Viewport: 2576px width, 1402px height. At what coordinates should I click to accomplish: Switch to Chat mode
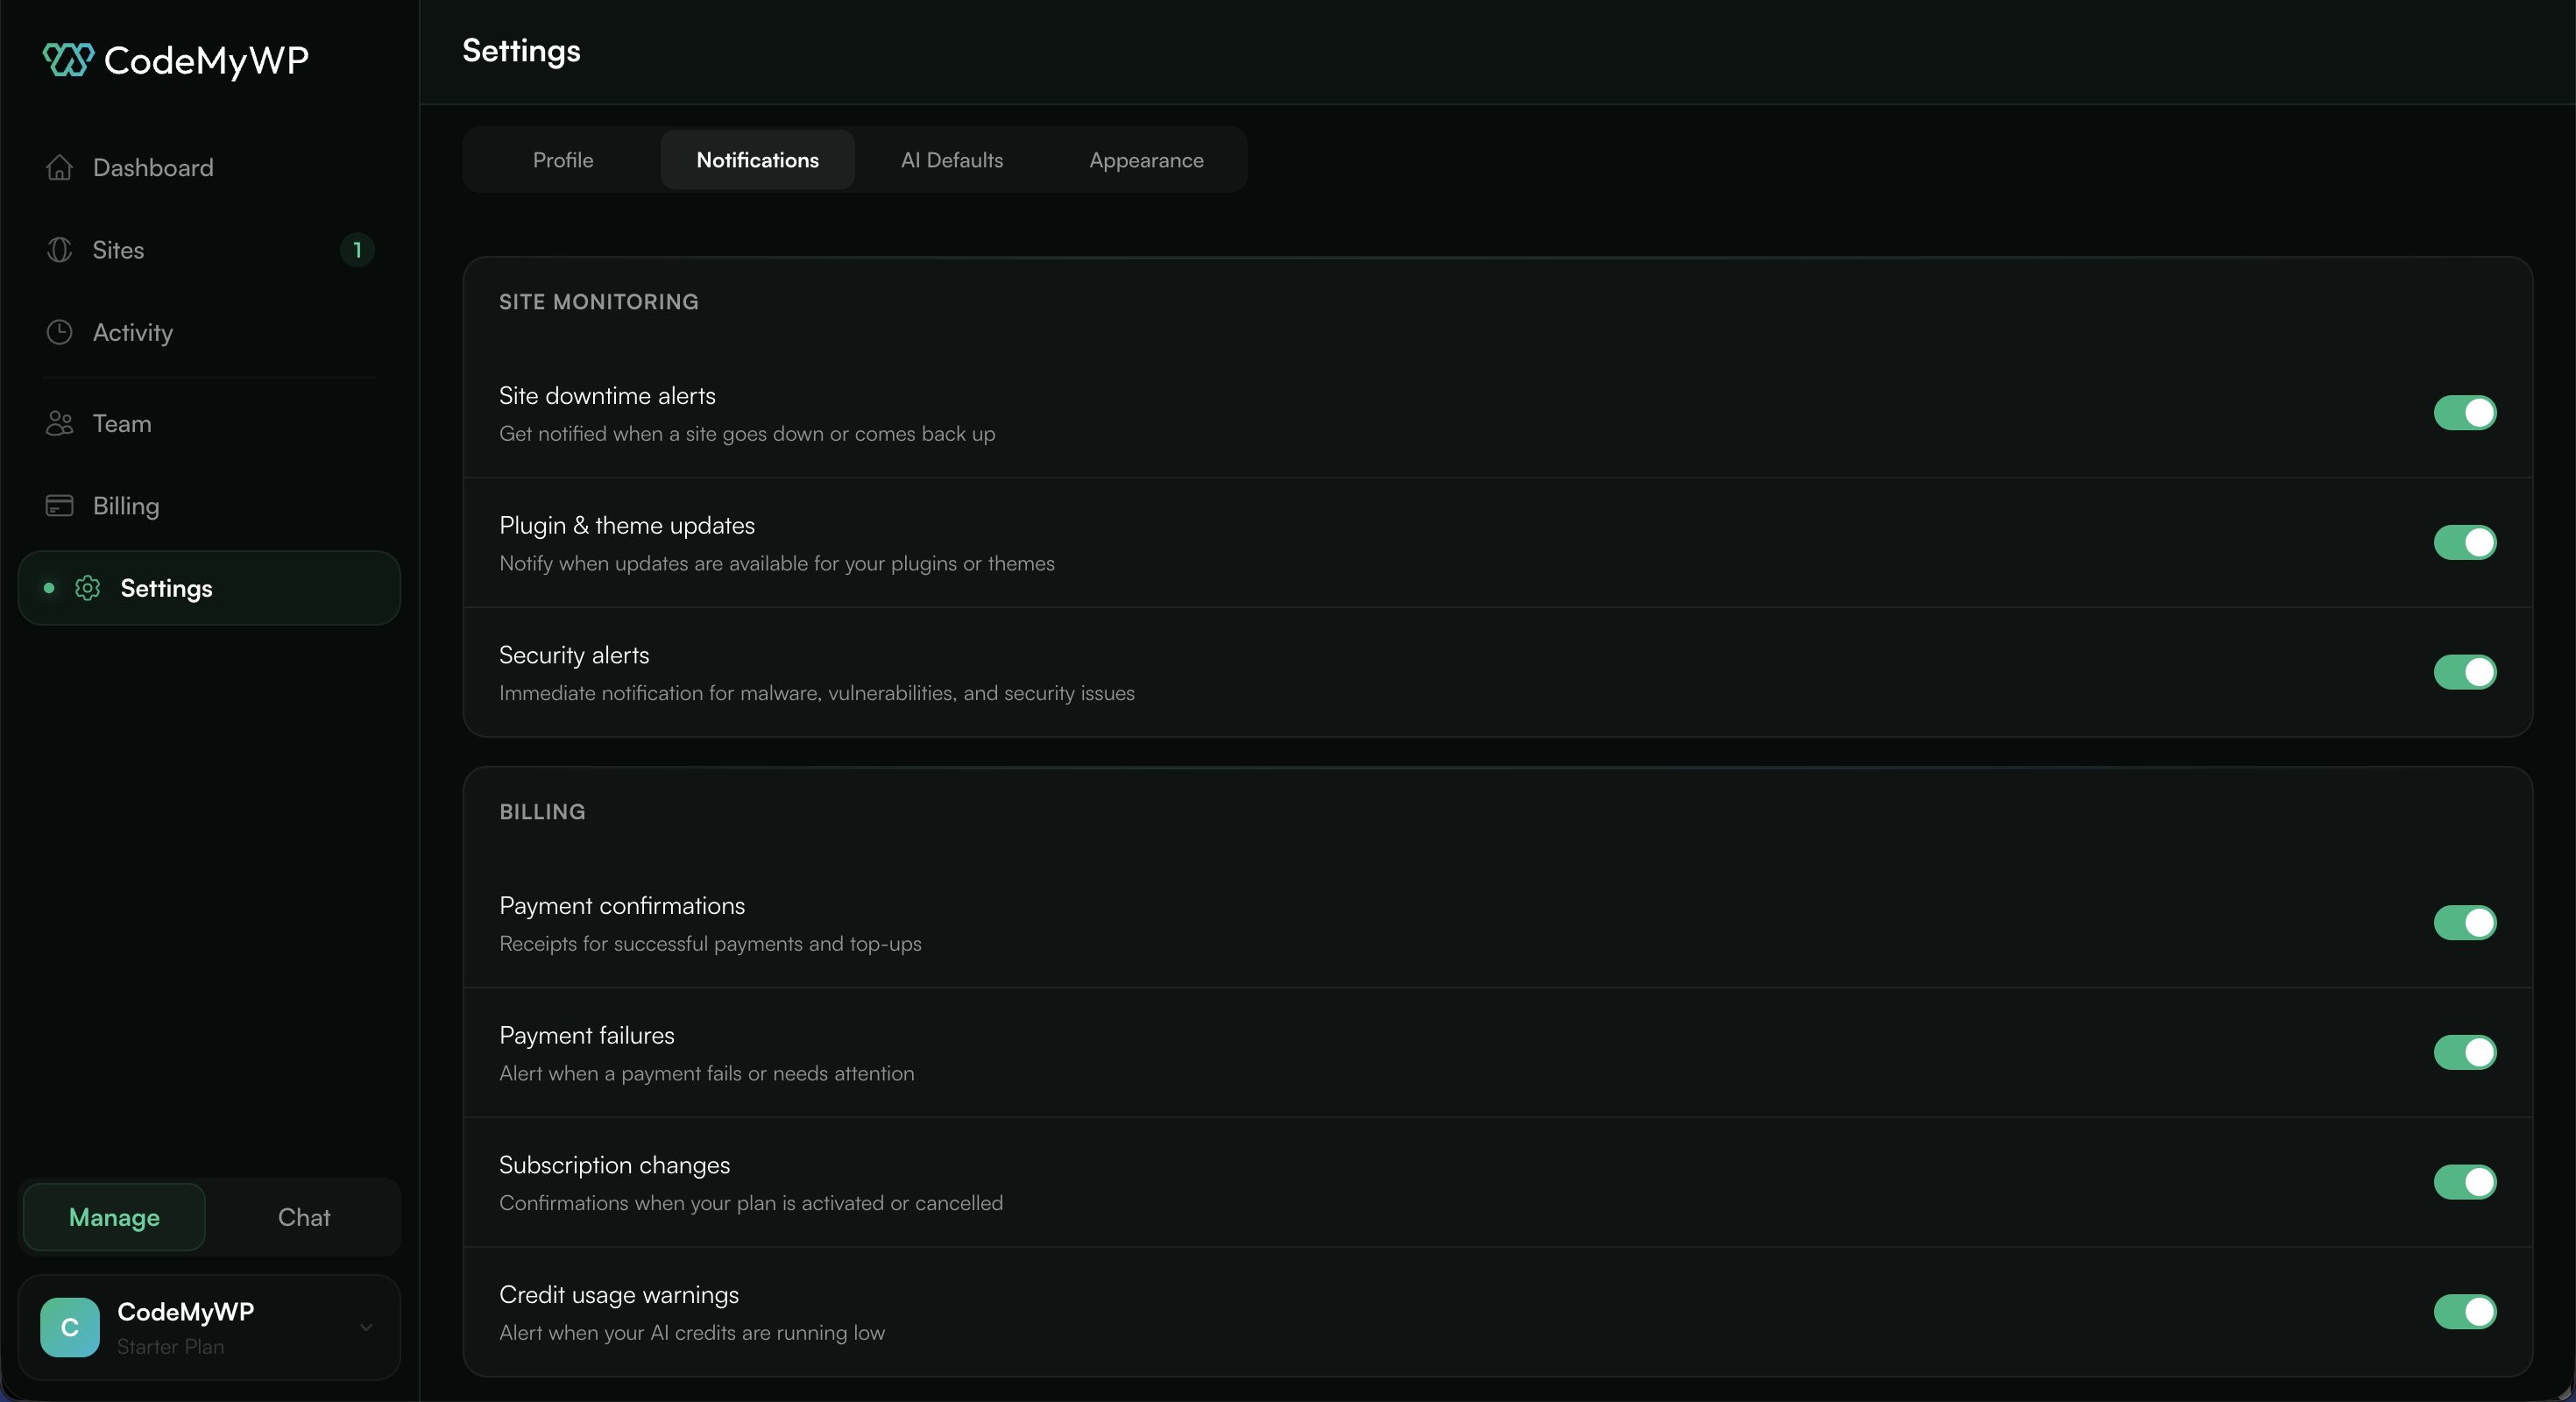pyautogui.click(x=304, y=1217)
